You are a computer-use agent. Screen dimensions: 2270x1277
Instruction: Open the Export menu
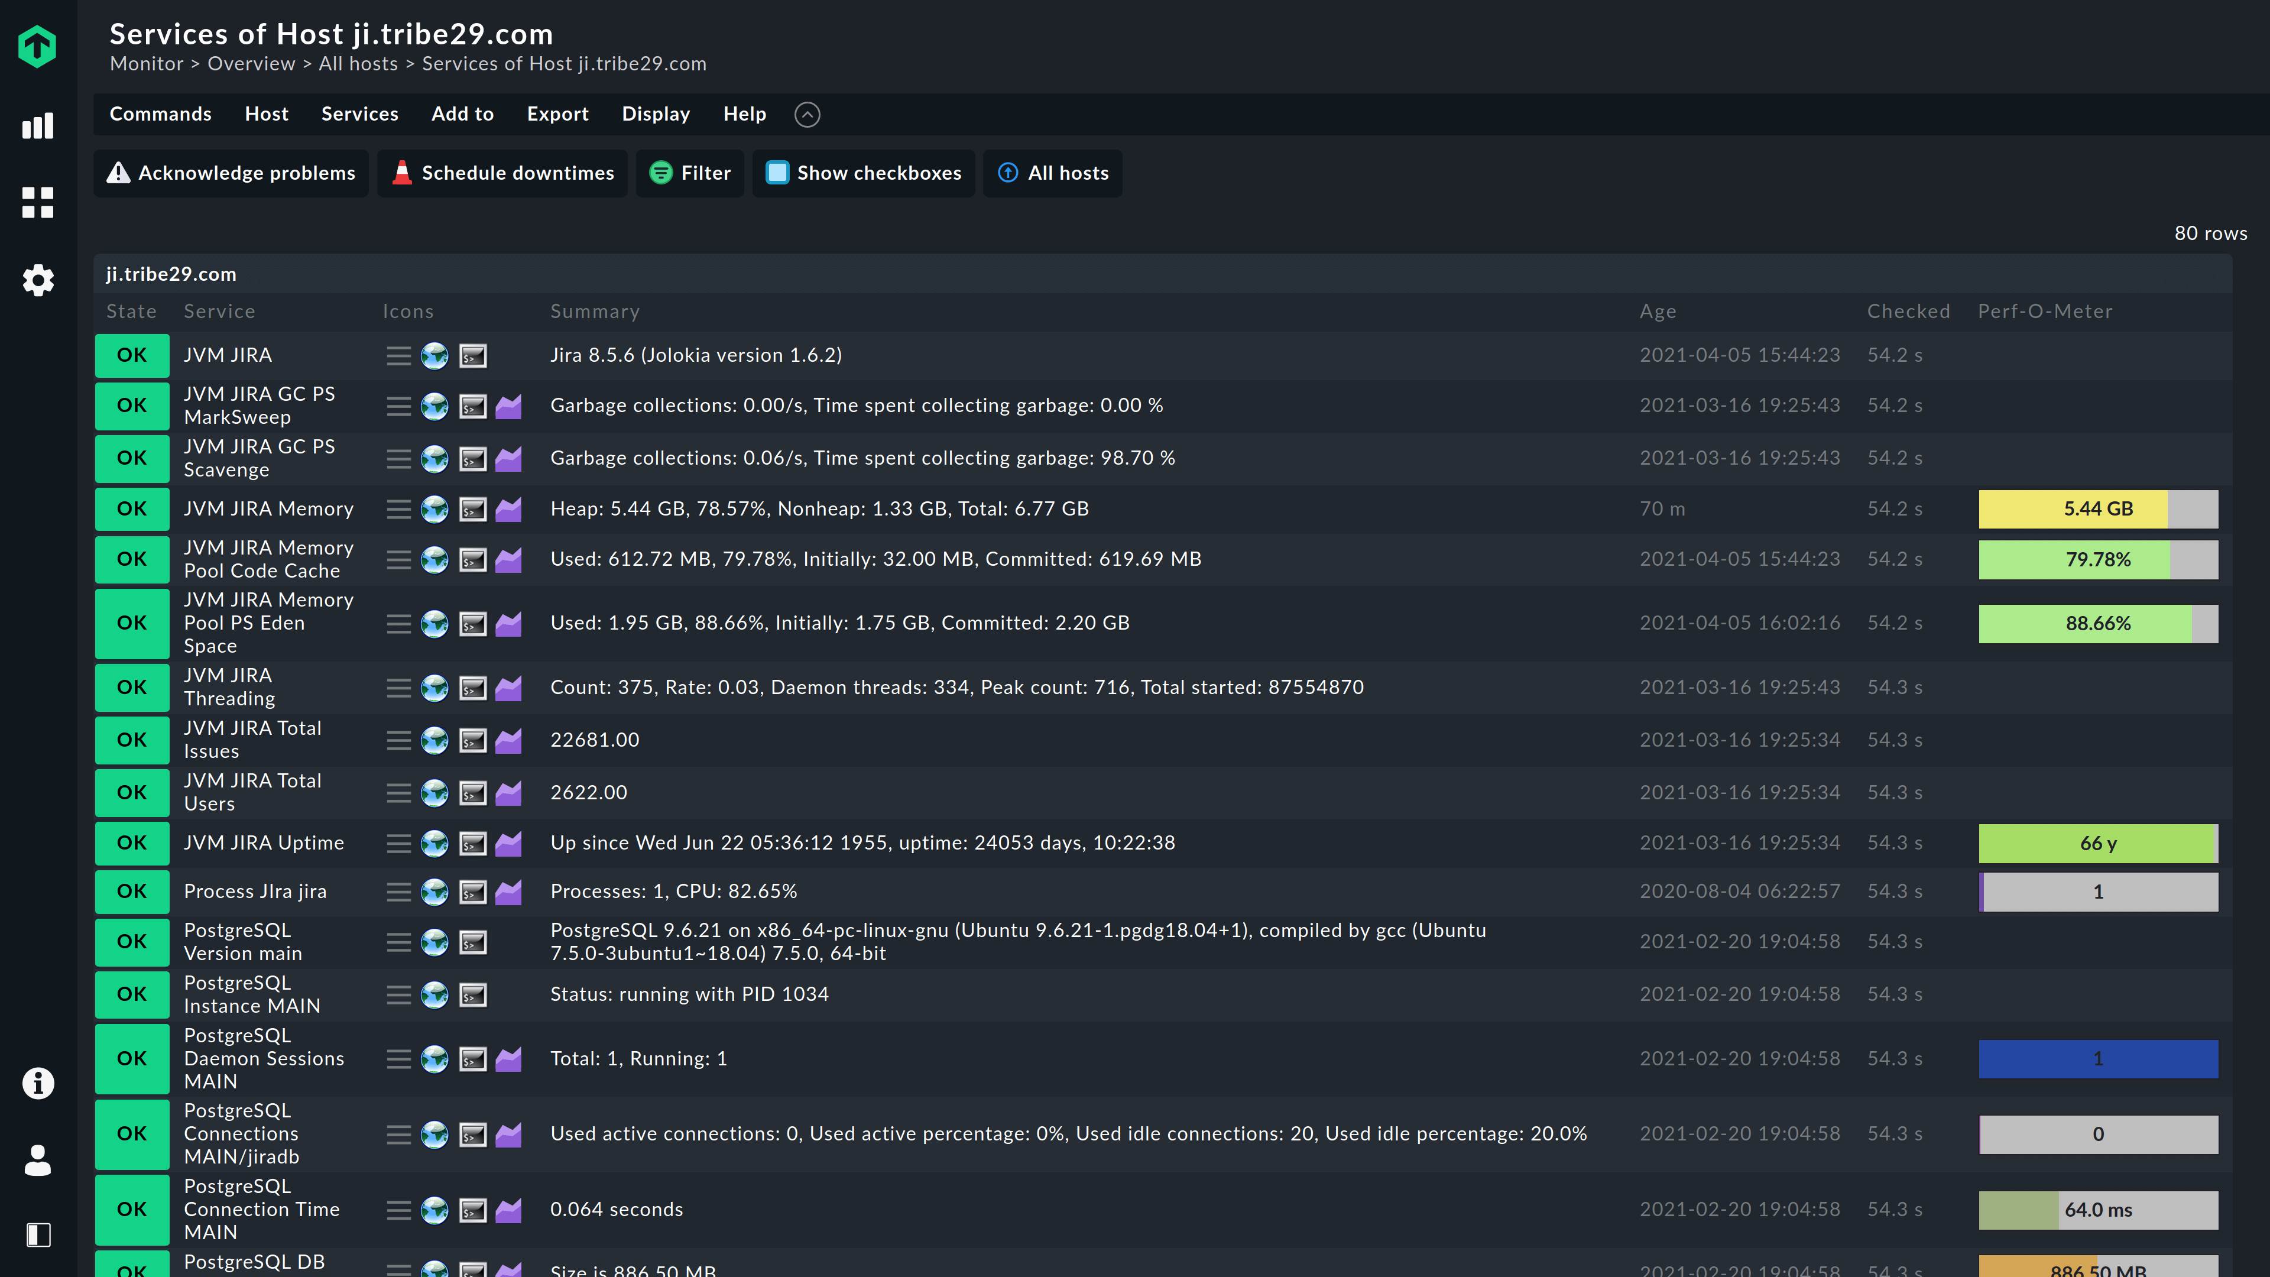click(x=558, y=115)
